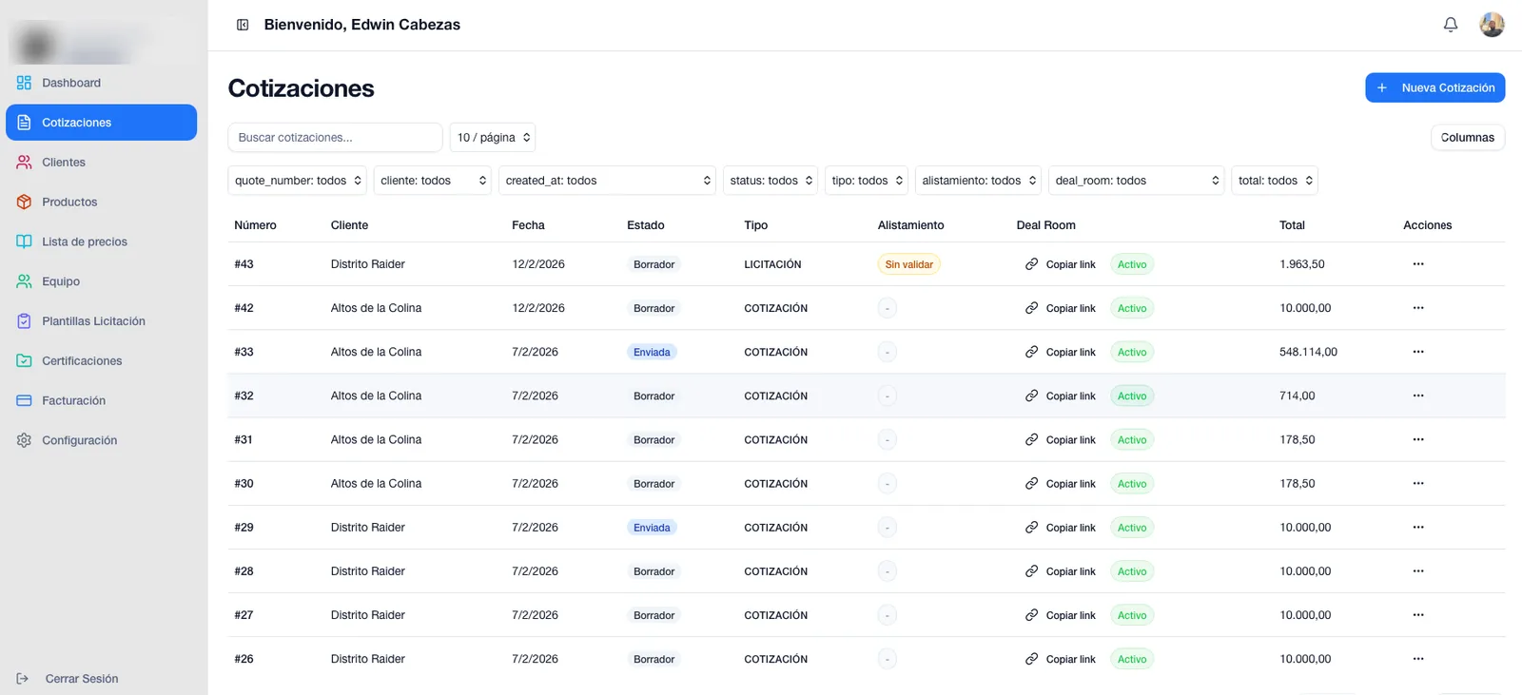Click the Enviada status on quote #29
The width and height of the screenshot is (1522, 695).
(652, 528)
